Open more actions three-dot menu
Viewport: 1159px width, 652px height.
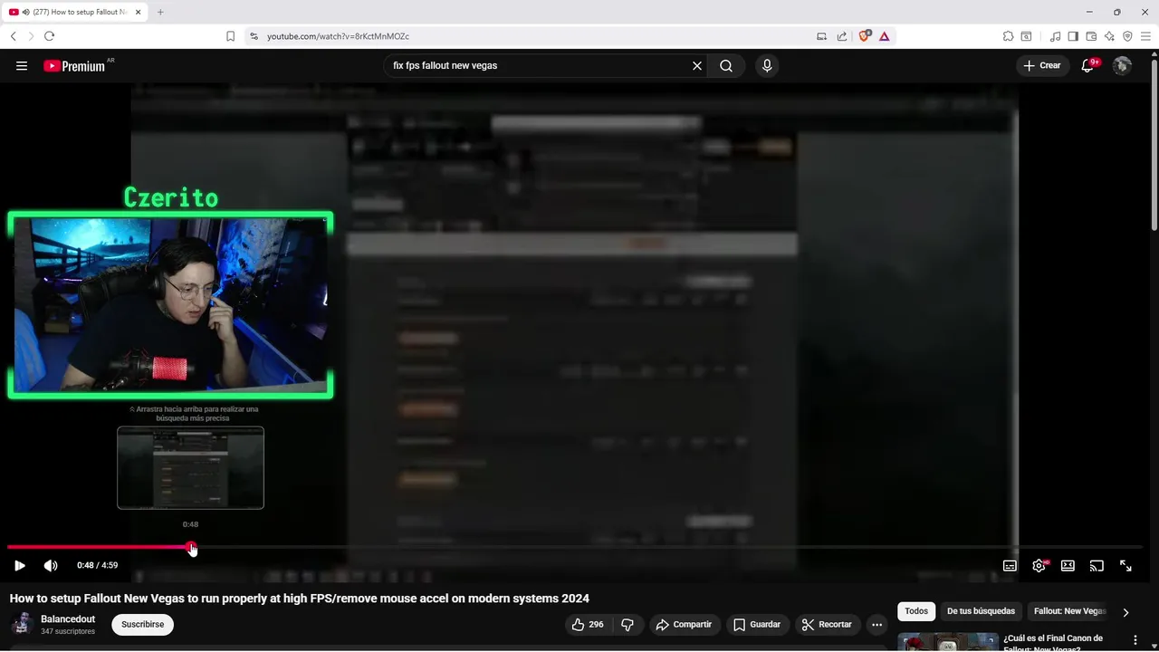click(x=876, y=624)
